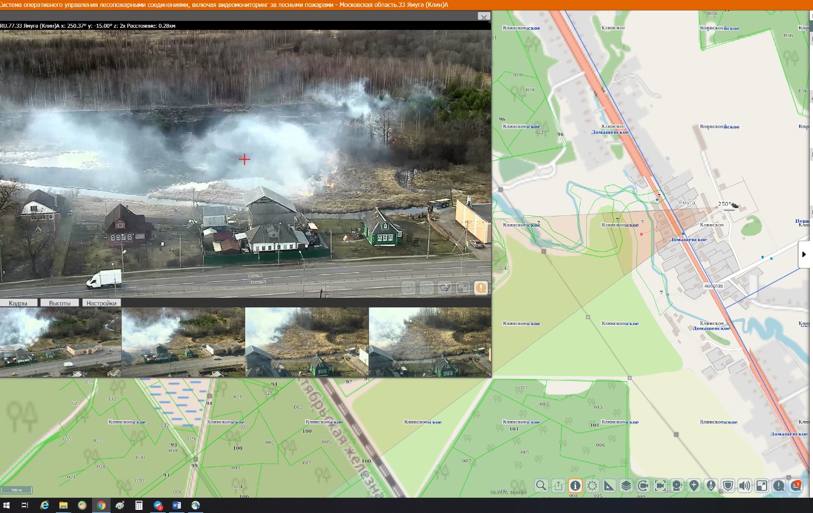Open the Кадры tab
Viewport: 813px width, 513px height.
18,303
